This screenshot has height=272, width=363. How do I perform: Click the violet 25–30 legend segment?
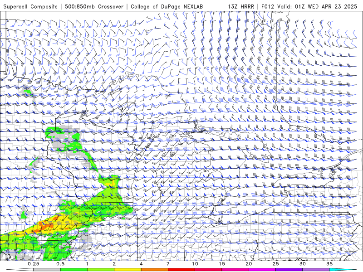[289, 270]
